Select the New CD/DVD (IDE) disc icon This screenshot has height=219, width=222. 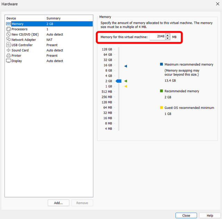coord(9,35)
